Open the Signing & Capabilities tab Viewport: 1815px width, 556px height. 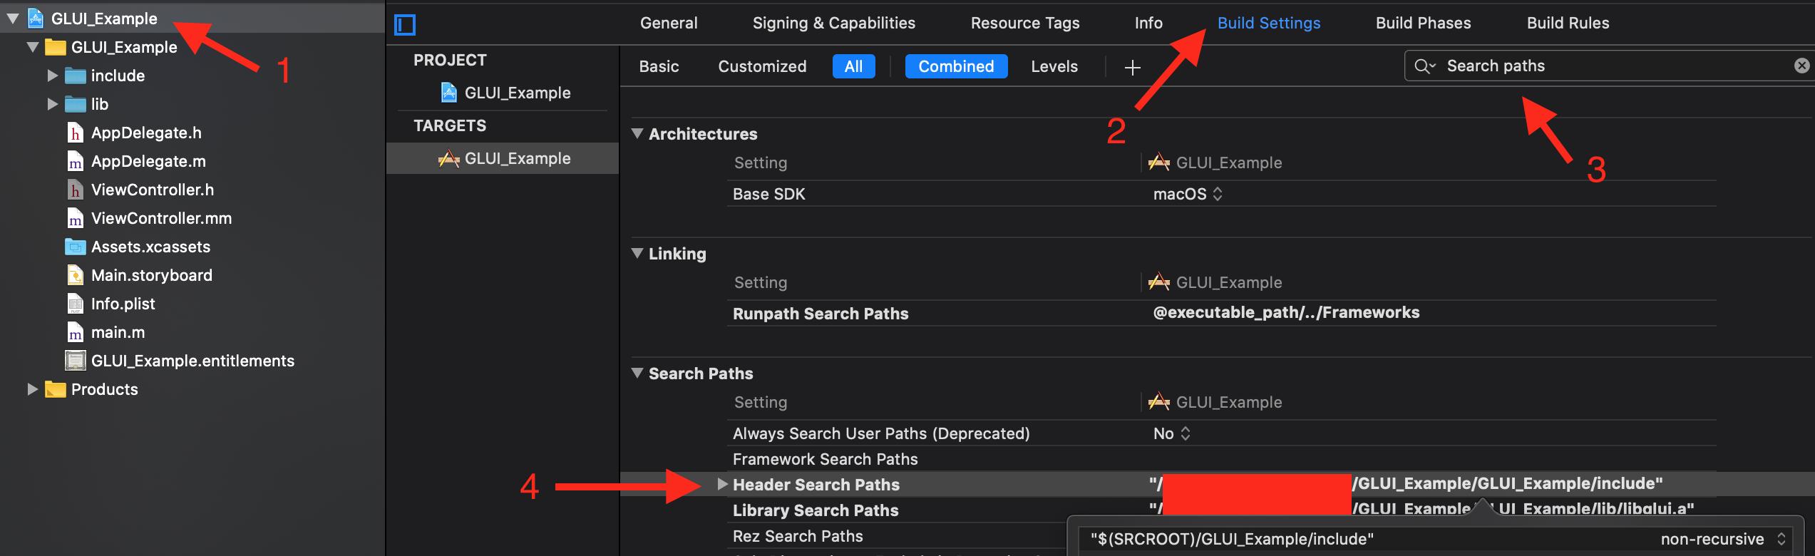click(834, 23)
